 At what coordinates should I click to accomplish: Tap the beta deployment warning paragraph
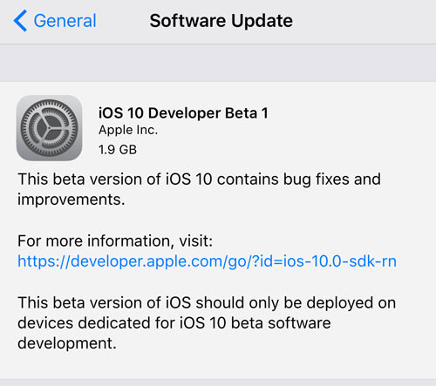point(207,322)
